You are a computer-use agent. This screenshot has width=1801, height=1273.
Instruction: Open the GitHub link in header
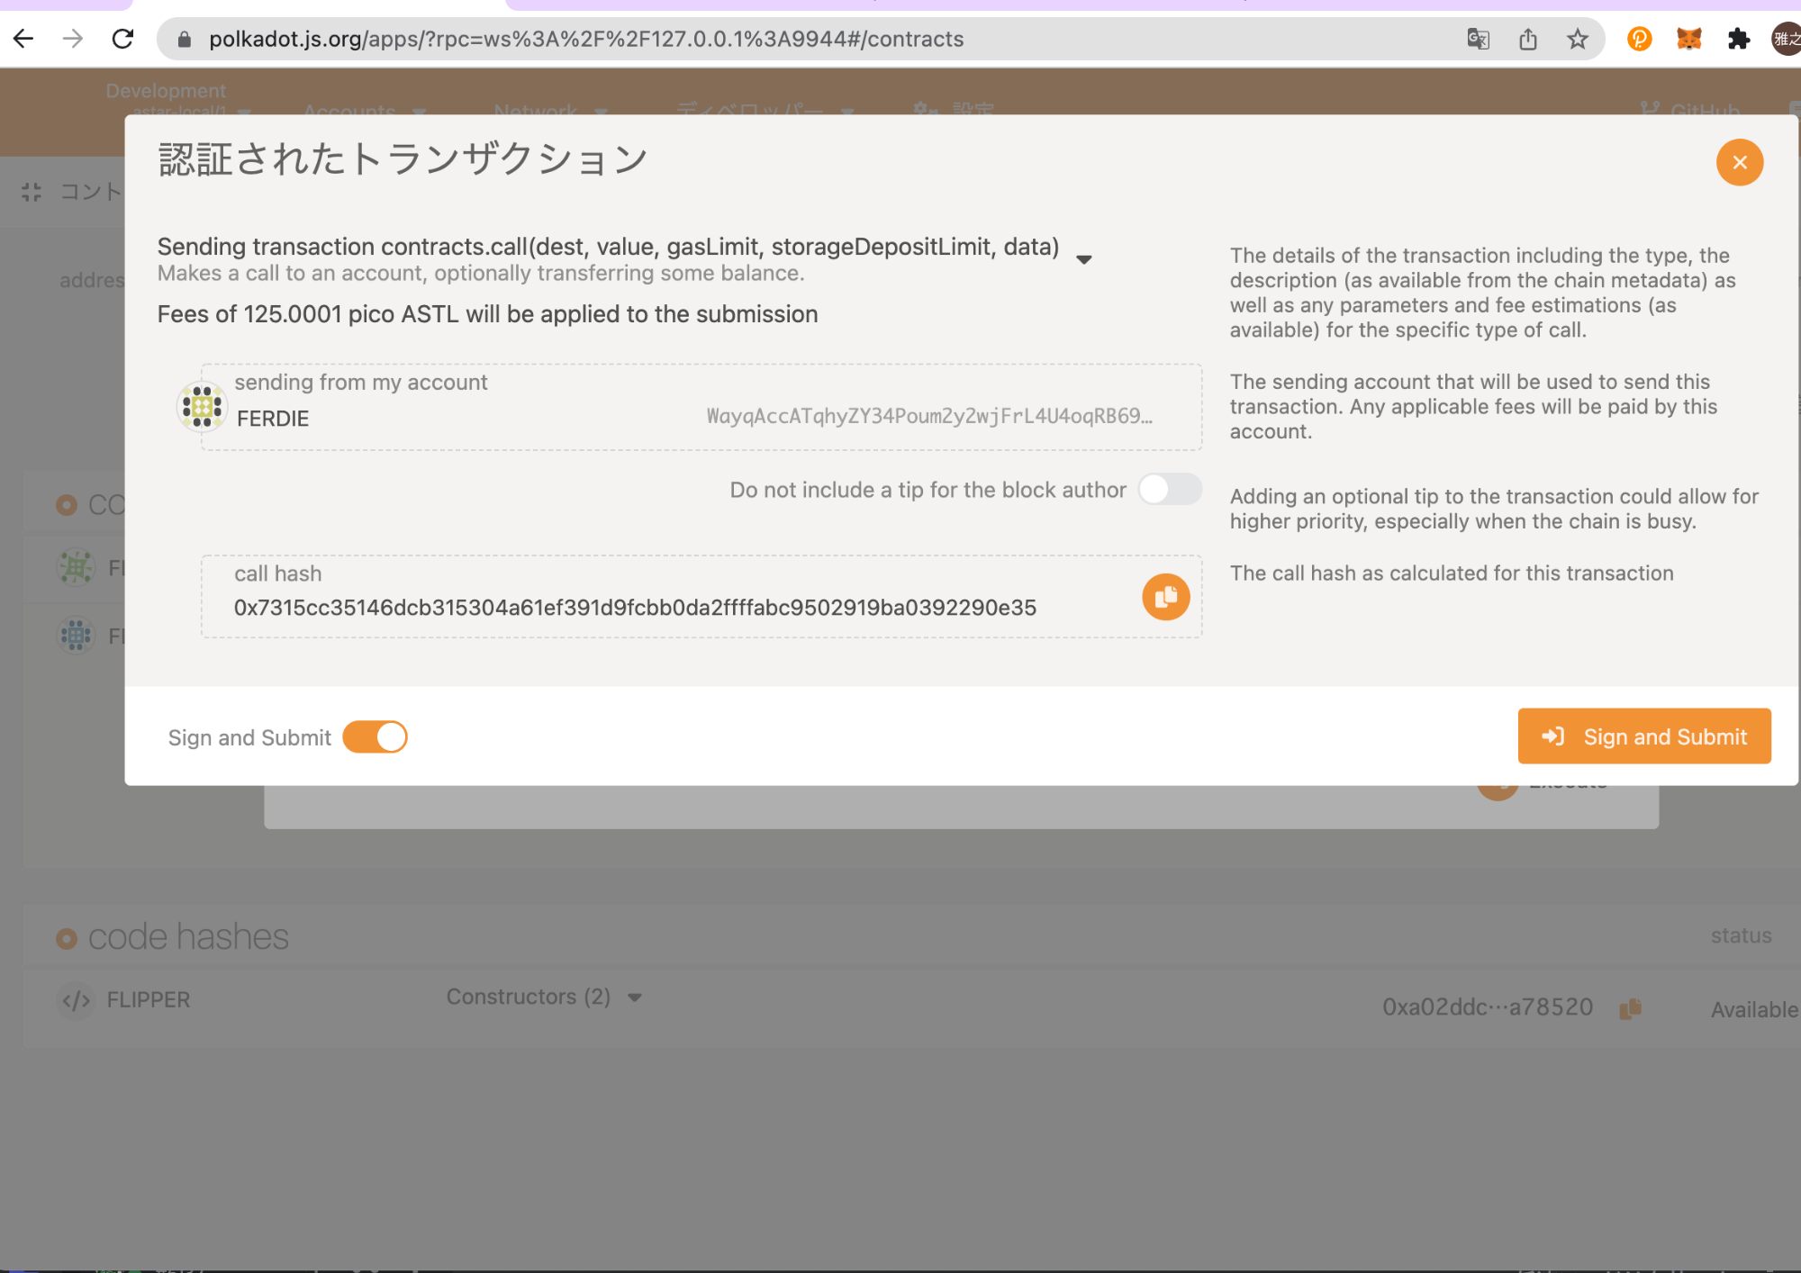(x=1690, y=110)
